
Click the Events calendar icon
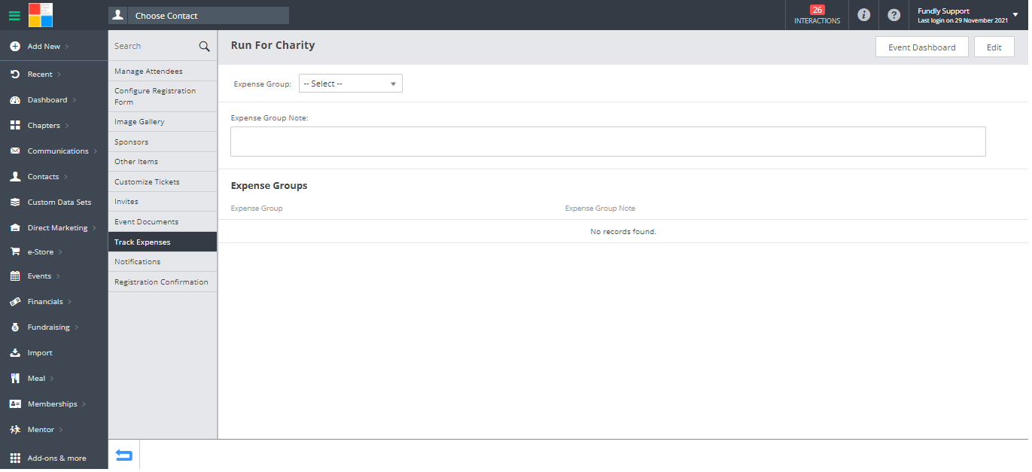click(x=15, y=276)
